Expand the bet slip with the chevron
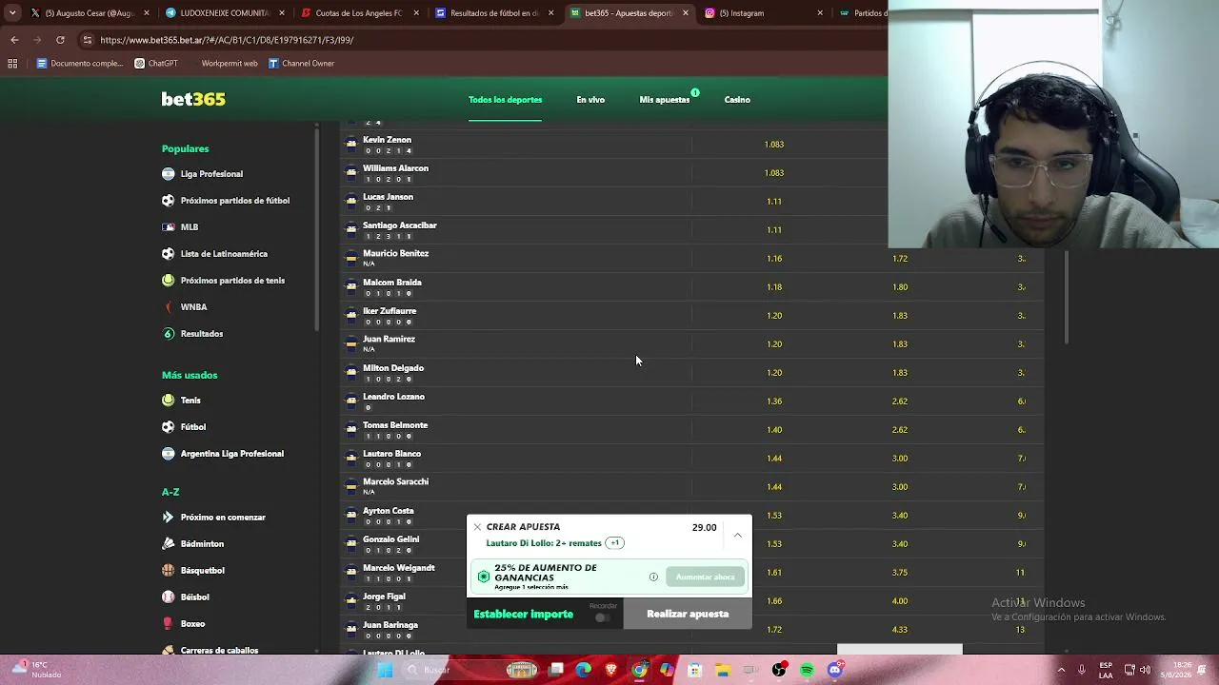Screen dimensions: 1219x685 tap(737, 536)
